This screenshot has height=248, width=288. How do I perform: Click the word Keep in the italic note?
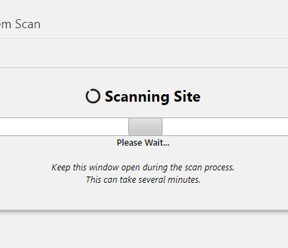click(x=61, y=168)
